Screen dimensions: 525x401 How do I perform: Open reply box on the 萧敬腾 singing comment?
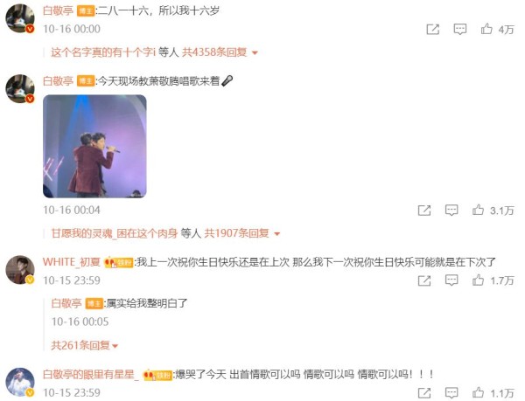tap(451, 211)
